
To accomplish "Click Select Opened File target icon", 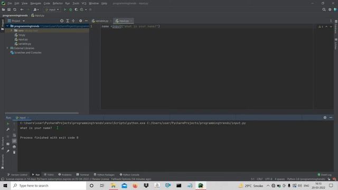I will tap(62, 21).
